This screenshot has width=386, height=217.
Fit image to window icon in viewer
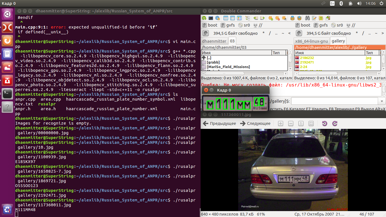[x=311, y=123]
